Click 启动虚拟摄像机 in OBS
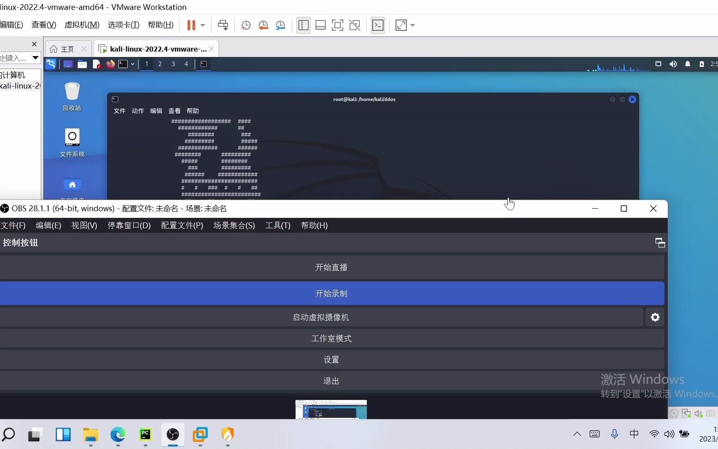Image resolution: width=718 pixels, height=449 pixels. point(321,317)
